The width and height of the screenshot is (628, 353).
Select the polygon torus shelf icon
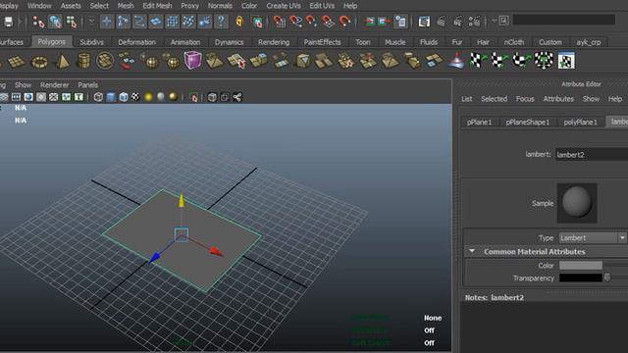pyautogui.click(x=39, y=62)
